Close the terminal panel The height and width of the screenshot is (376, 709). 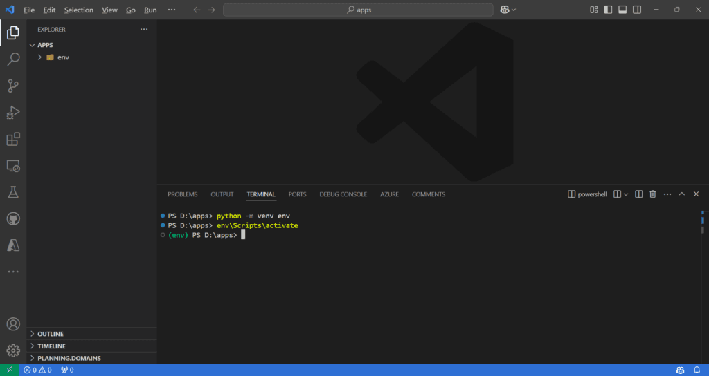click(x=697, y=194)
